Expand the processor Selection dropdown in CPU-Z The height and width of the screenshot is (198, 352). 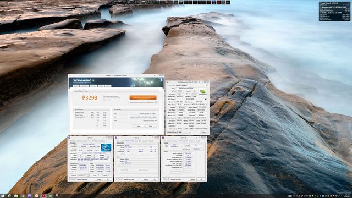(x=84, y=175)
